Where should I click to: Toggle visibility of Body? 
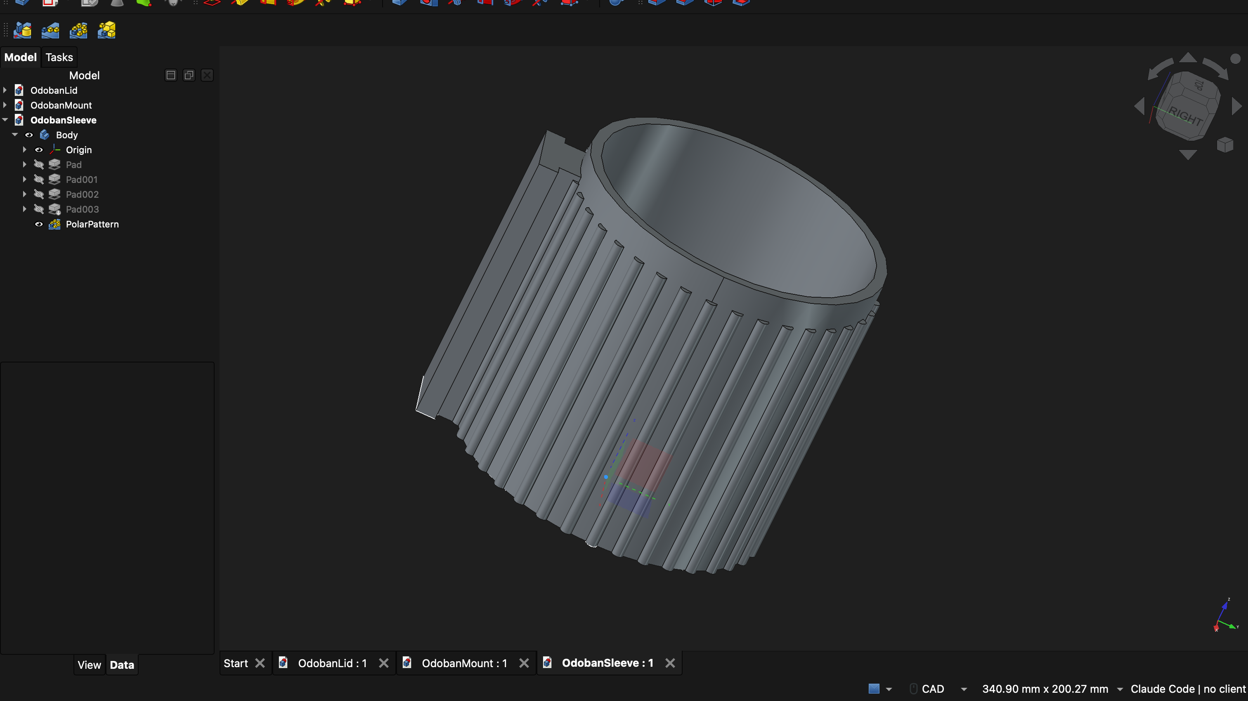(29, 135)
